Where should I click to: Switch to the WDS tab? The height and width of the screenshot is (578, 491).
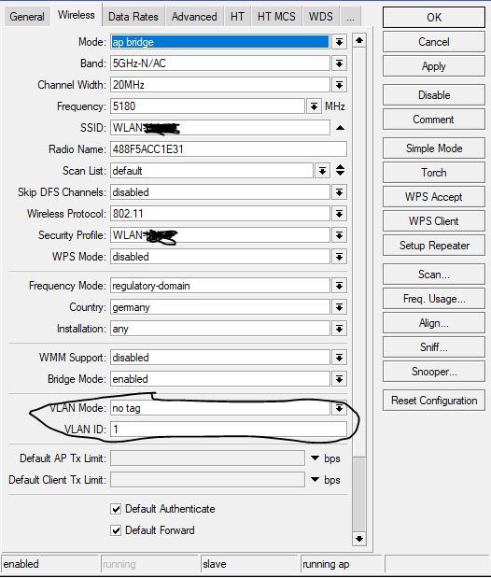click(x=321, y=17)
